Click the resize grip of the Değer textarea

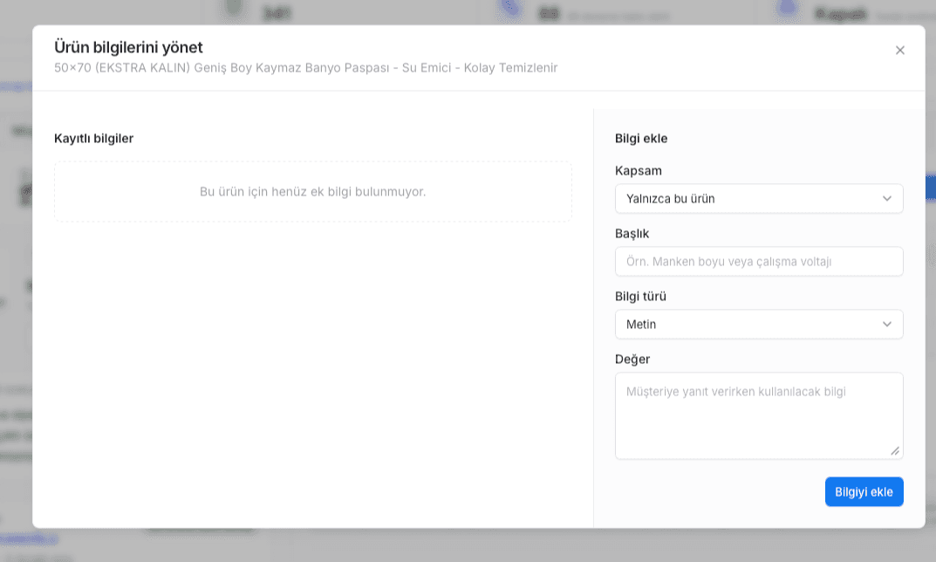pos(895,451)
